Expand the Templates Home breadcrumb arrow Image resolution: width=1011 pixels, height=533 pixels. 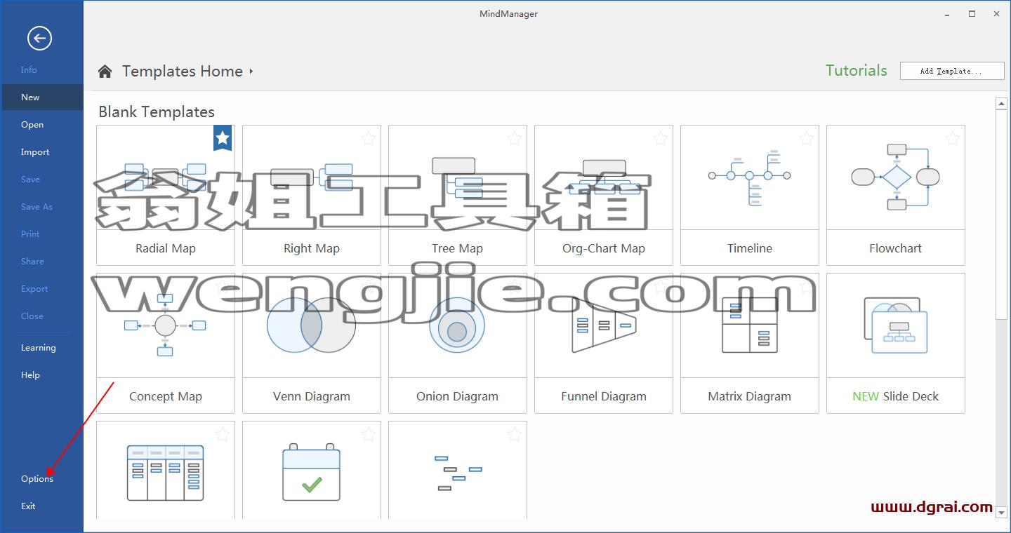tap(251, 71)
